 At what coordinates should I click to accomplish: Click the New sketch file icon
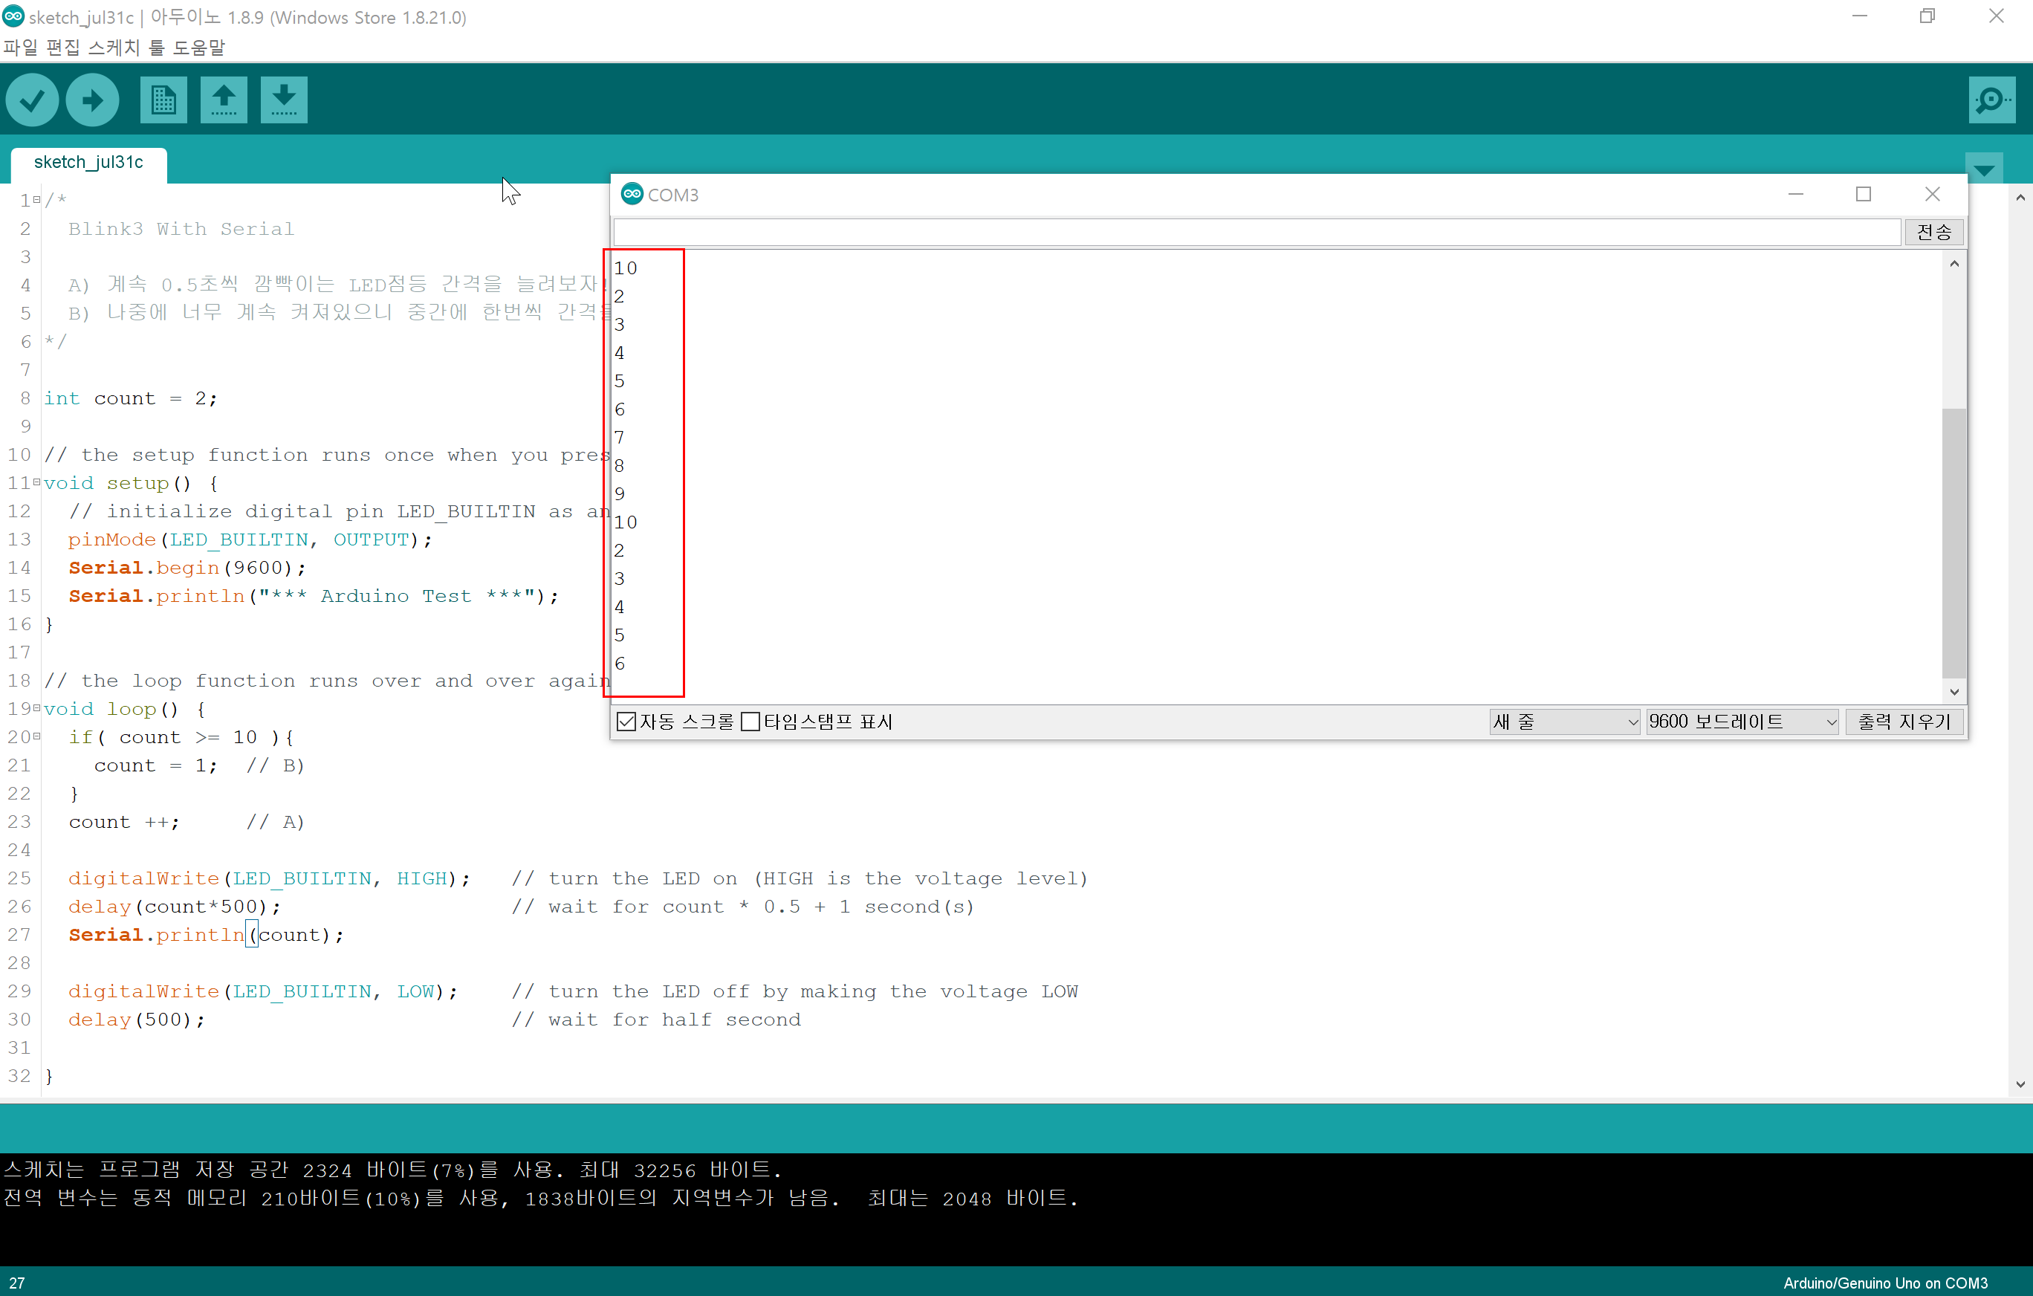[x=163, y=100]
